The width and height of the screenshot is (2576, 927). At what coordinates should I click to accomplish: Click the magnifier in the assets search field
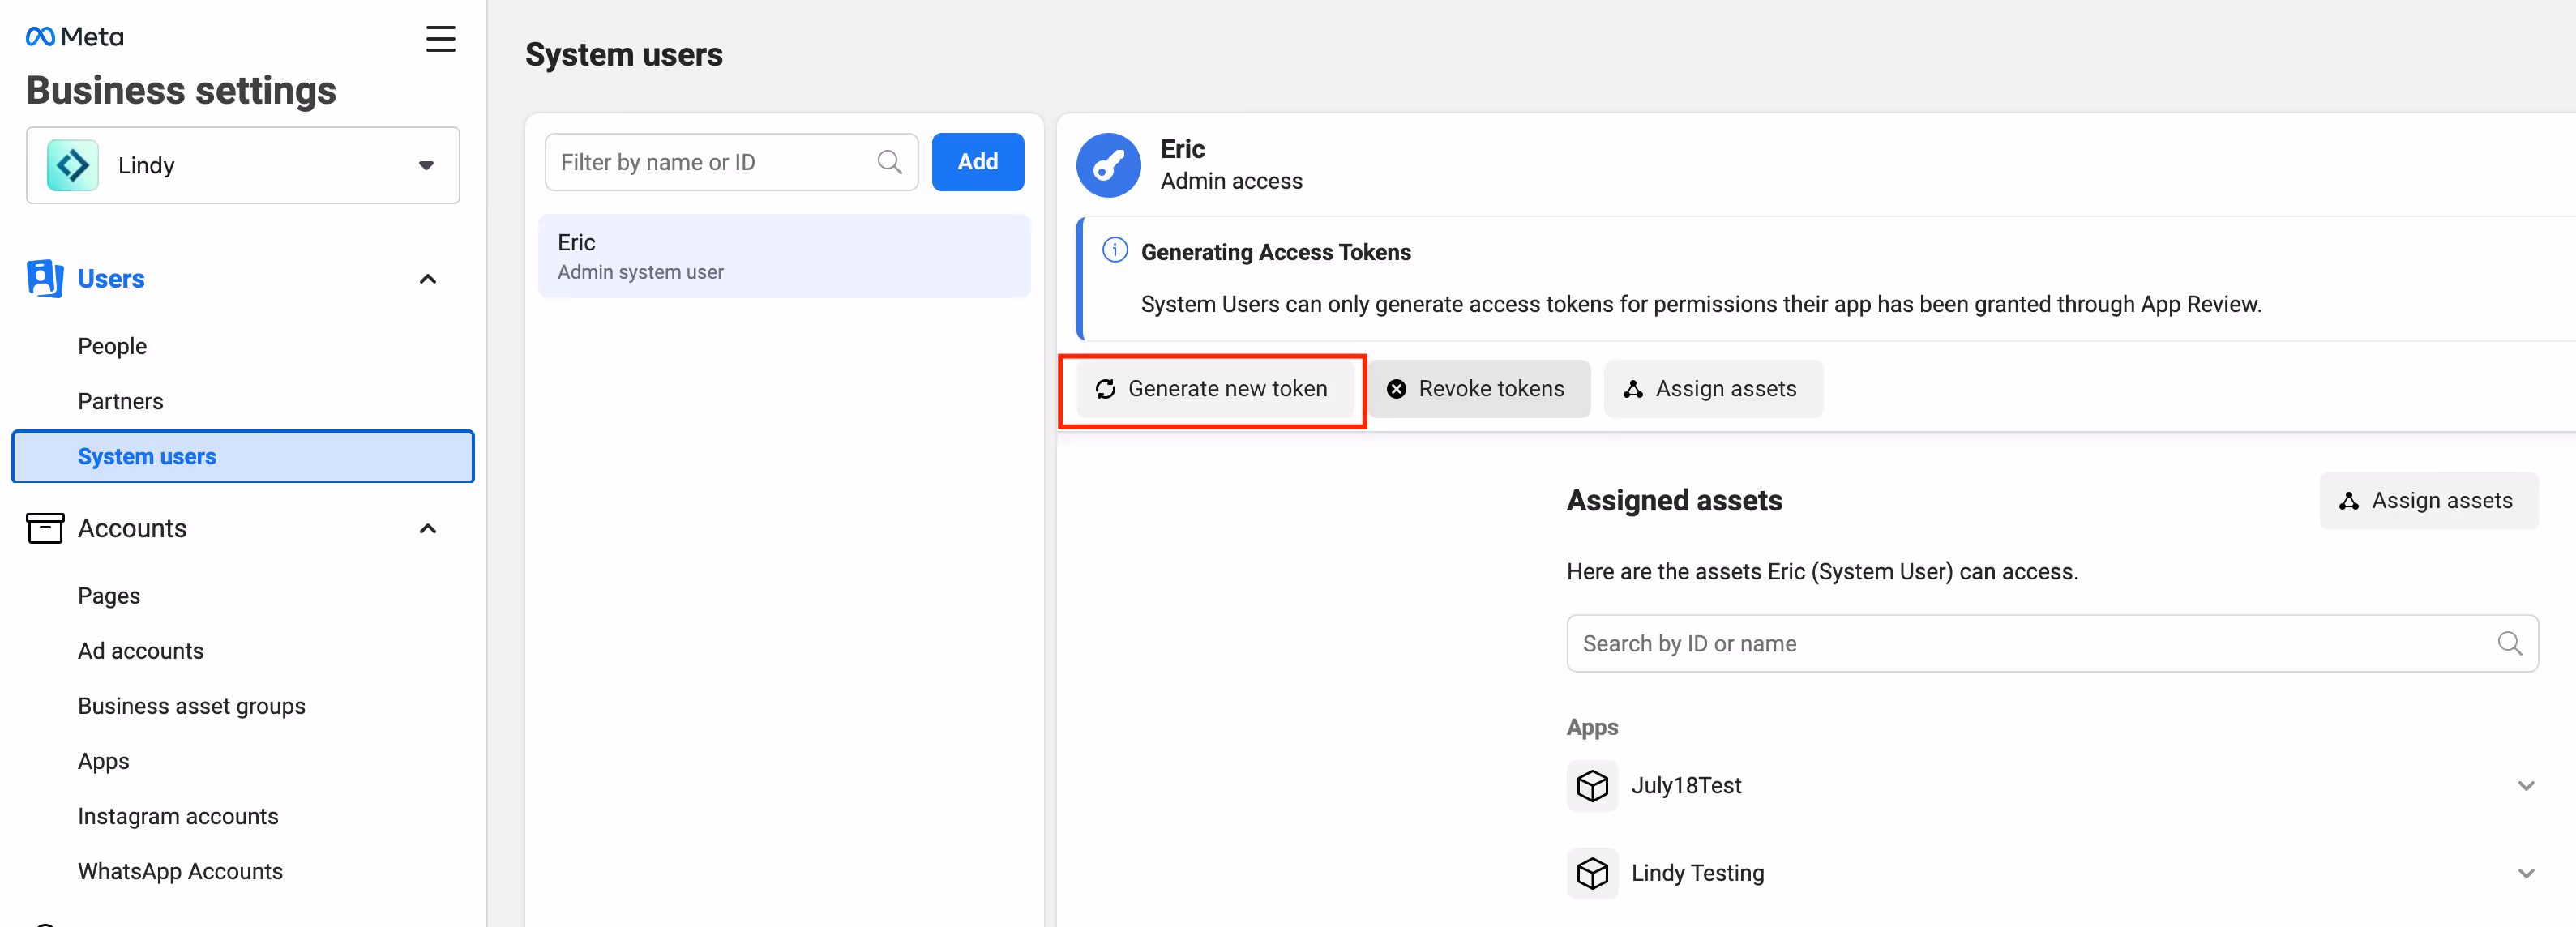point(2508,644)
